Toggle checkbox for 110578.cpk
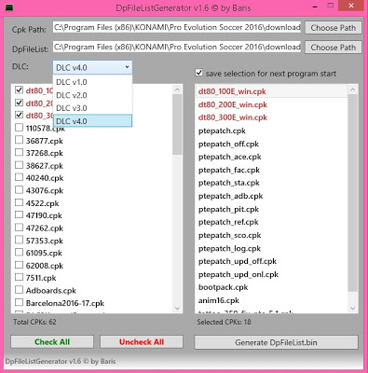Viewport: 368px width, 373px height. tap(19, 128)
